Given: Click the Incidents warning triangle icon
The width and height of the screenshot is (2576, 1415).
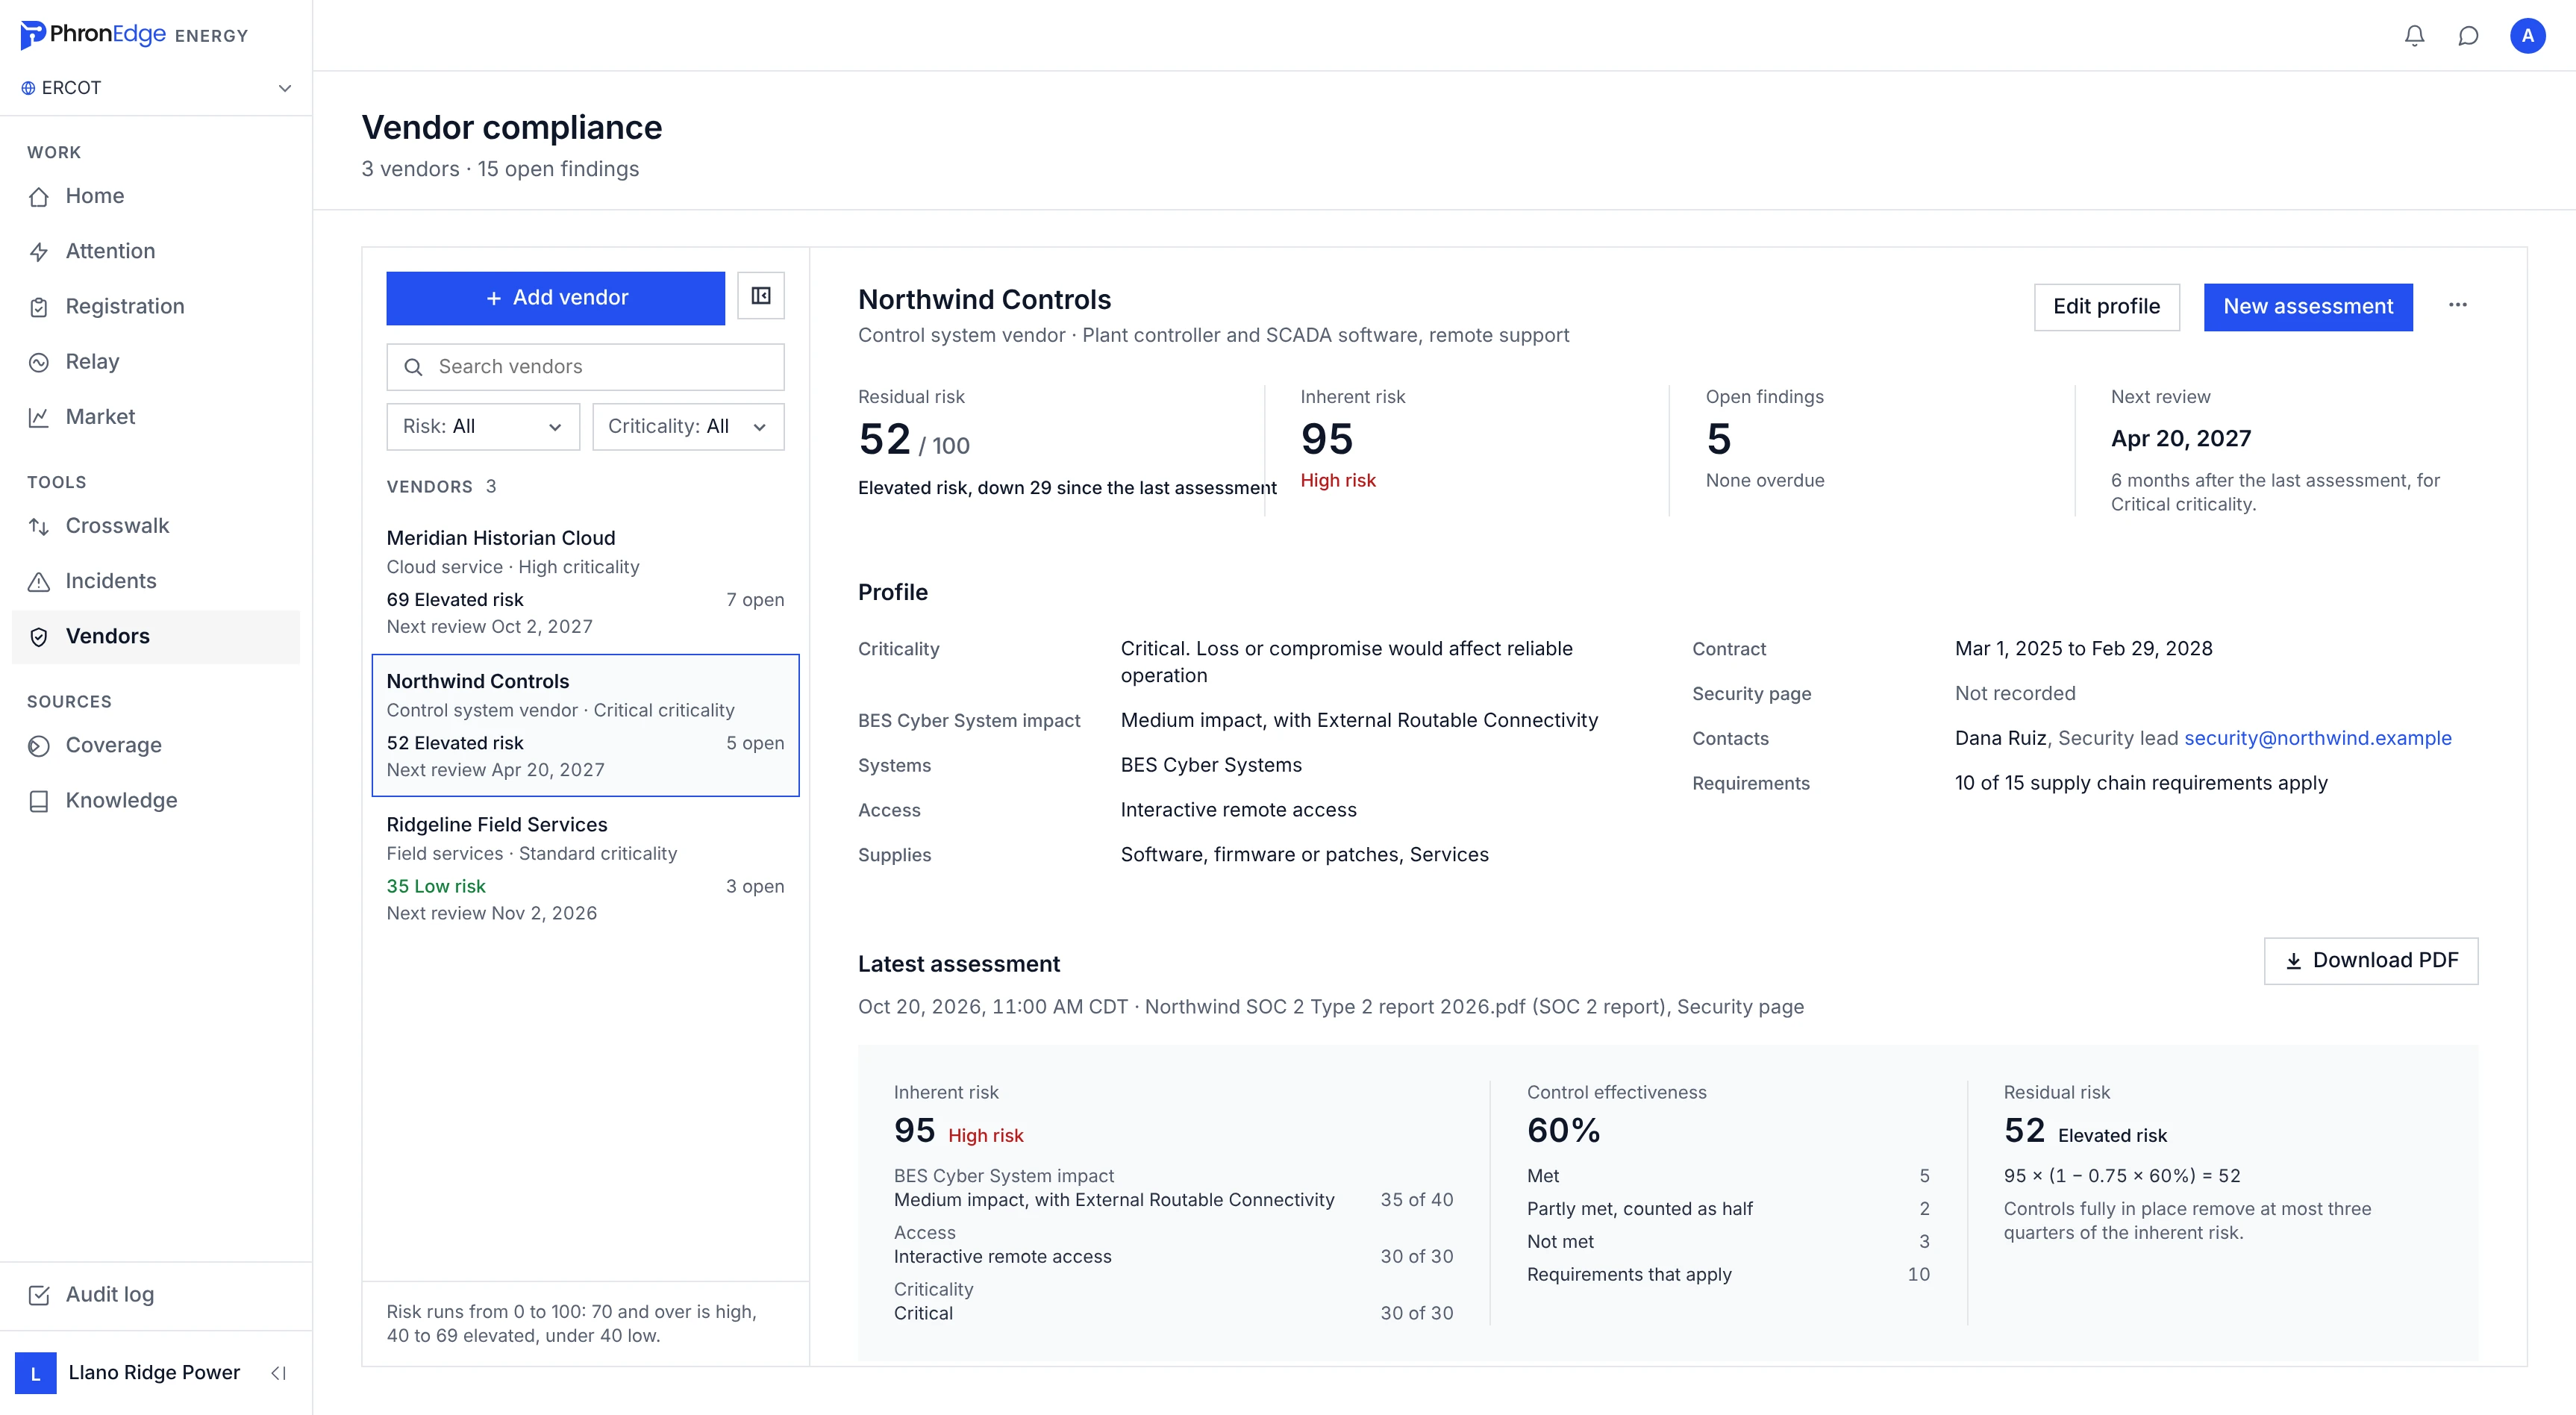Looking at the screenshot, I should click(39, 581).
